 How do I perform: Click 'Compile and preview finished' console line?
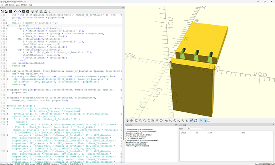coord(136,144)
